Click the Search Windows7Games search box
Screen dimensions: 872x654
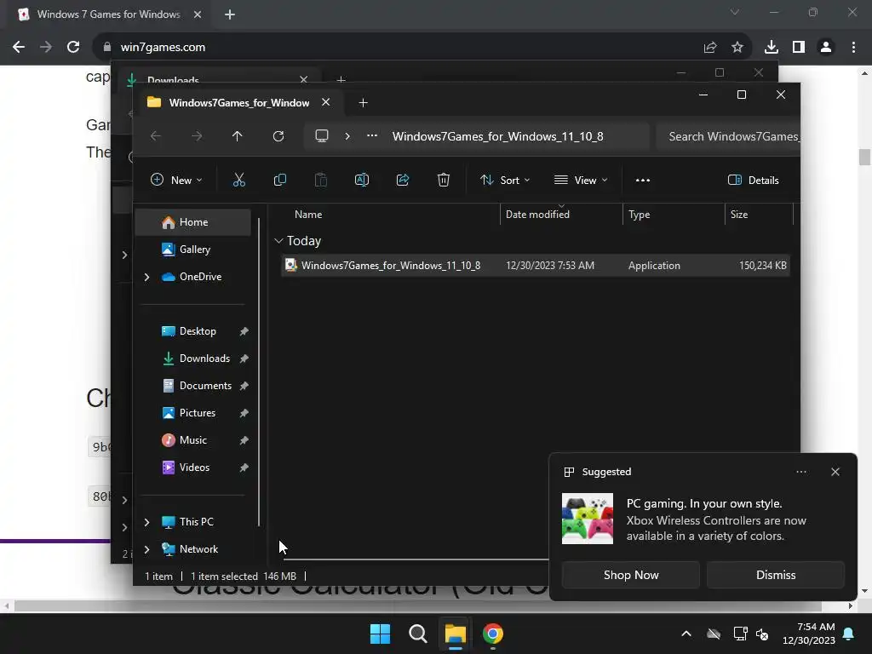click(728, 136)
